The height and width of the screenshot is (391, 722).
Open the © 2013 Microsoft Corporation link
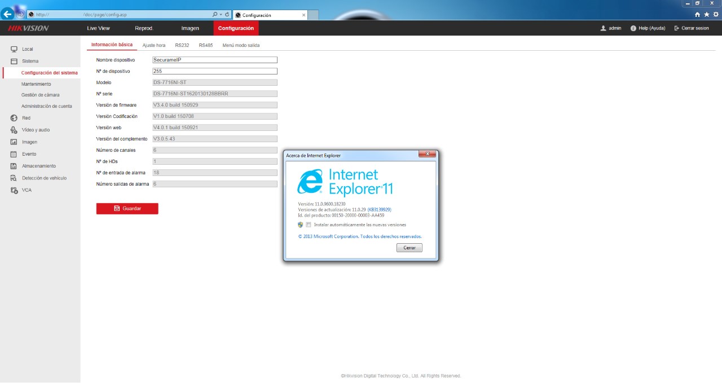(x=360, y=236)
